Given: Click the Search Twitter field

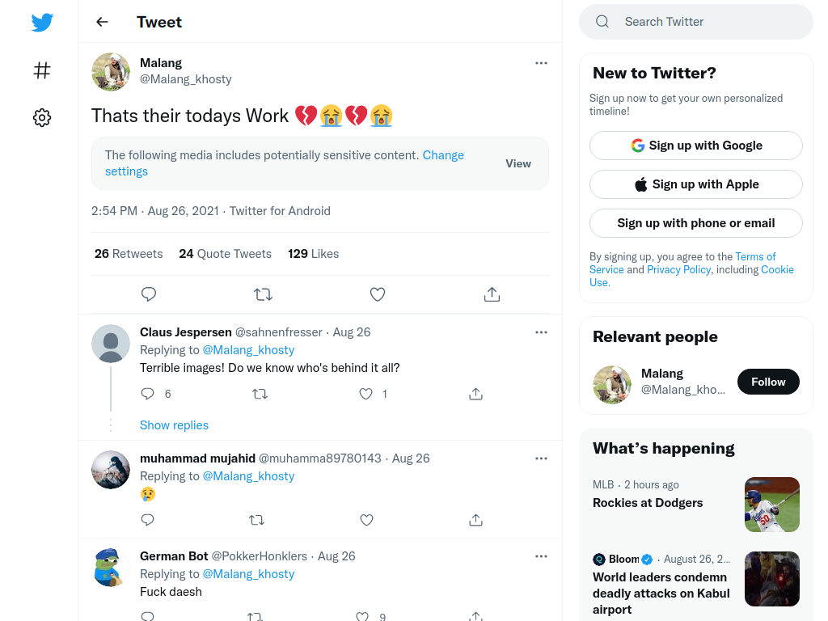Looking at the screenshot, I should 696,22.
